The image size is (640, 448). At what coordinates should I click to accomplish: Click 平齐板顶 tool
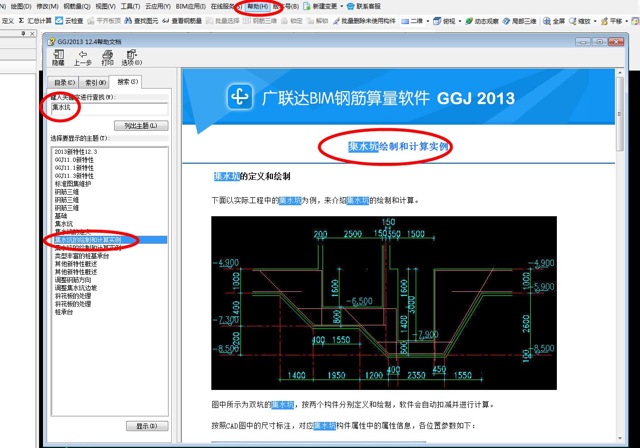(x=104, y=21)
